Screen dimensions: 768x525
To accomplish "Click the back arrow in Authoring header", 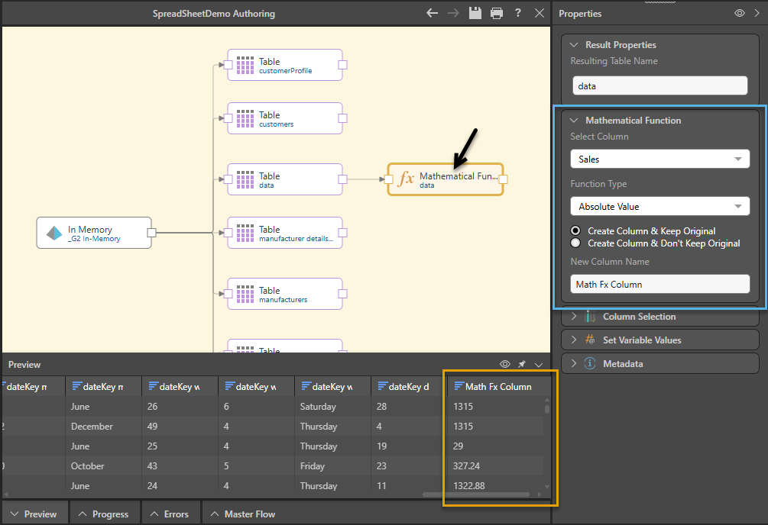I will (x=433, y=13).
